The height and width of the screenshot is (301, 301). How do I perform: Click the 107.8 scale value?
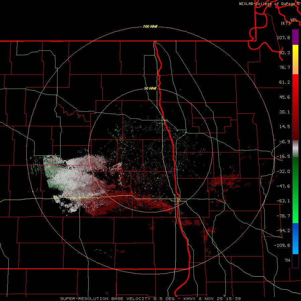point(283,37)
